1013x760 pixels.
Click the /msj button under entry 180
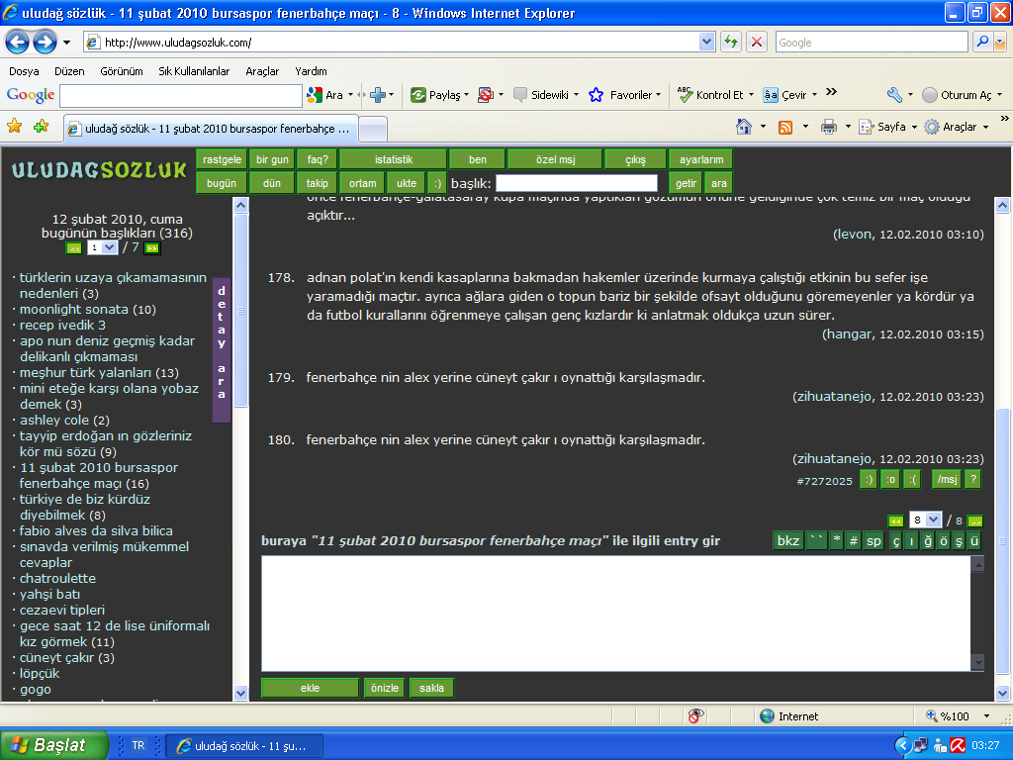(947, 480)
